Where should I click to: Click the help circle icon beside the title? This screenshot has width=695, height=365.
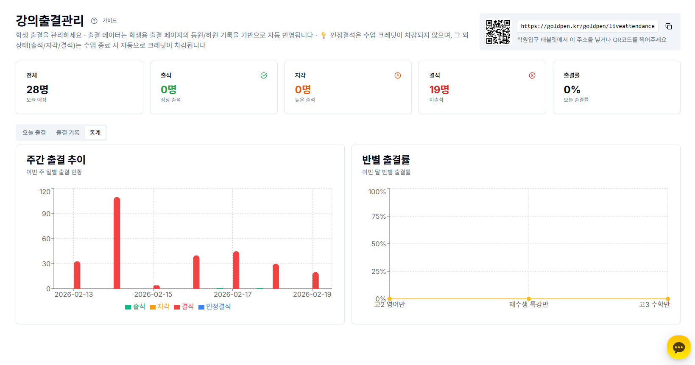point(94,21)
